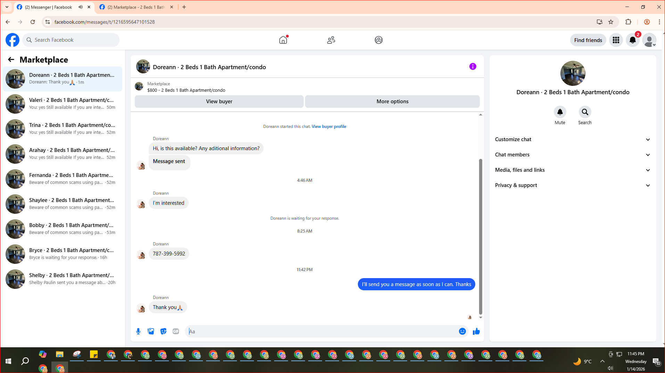665x373 pixels.
Task: Bookmark this page with the star icon
Action: (x=611, y=22)
